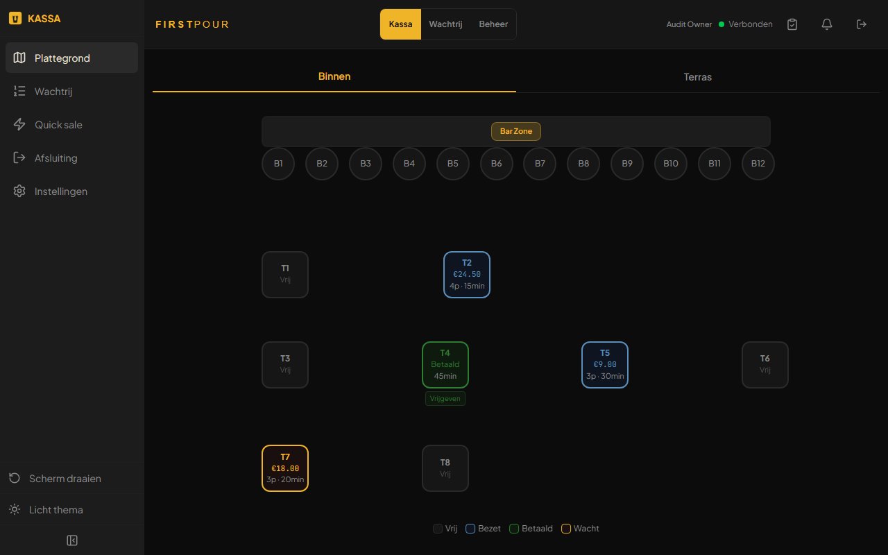The width and height of the screenshot is (888, 555).
Task: Click the Bar Zone label
Action: 516,131
